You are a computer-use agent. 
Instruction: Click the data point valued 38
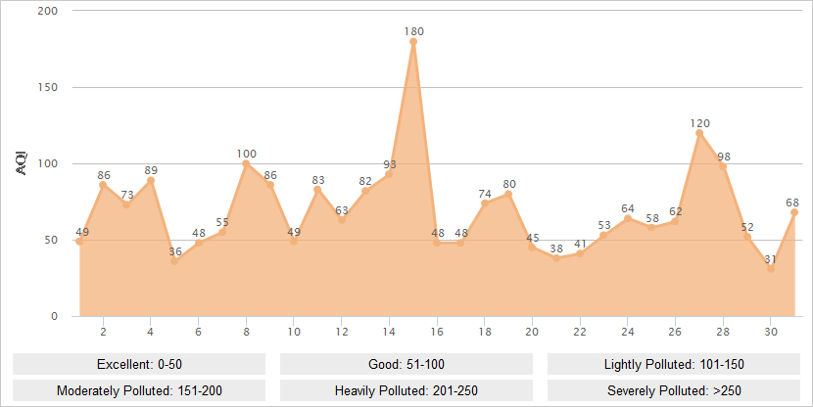click(x=556, y=258)
